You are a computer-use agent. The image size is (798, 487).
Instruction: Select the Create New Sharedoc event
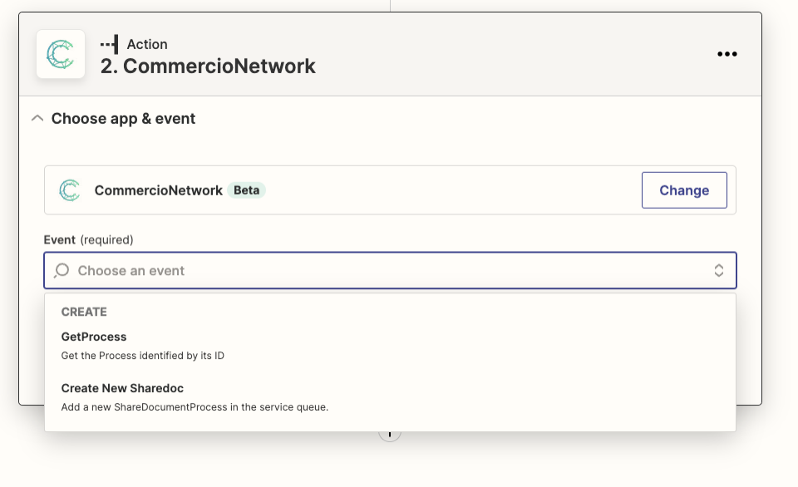click(x=390, y=397)
